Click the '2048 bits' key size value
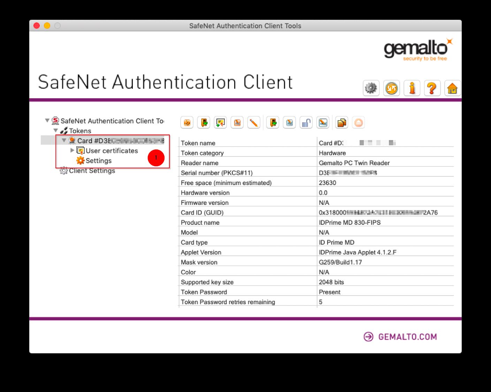Screen dimensions: 491x392 coord(331,282)
